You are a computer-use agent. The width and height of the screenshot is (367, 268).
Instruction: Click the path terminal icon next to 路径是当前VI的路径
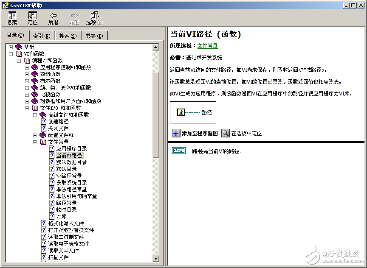(179, 151)
